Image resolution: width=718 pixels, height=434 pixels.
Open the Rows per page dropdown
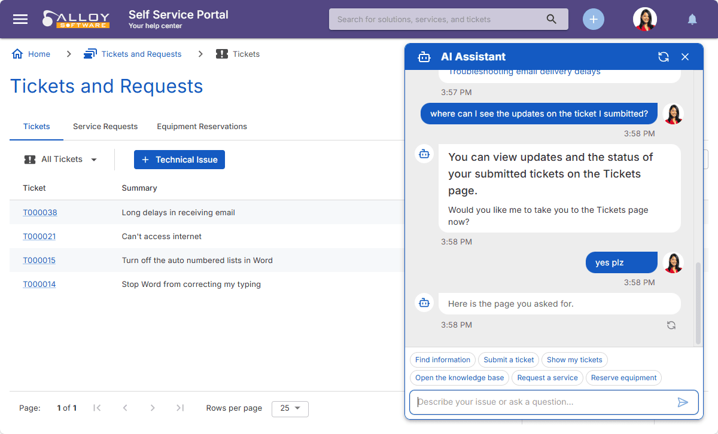(290, 408)
